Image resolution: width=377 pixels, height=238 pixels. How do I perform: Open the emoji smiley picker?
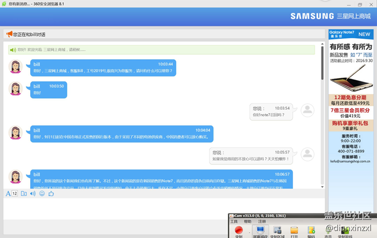click(x=42, y=193)
